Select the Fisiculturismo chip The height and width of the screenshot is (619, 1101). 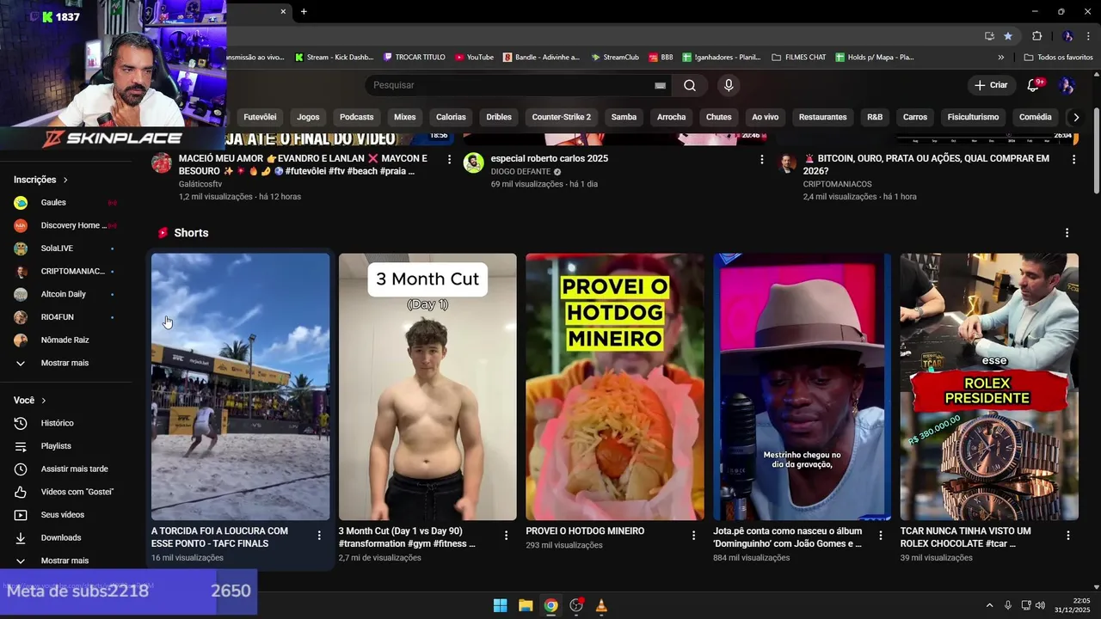tap(973, 117)
